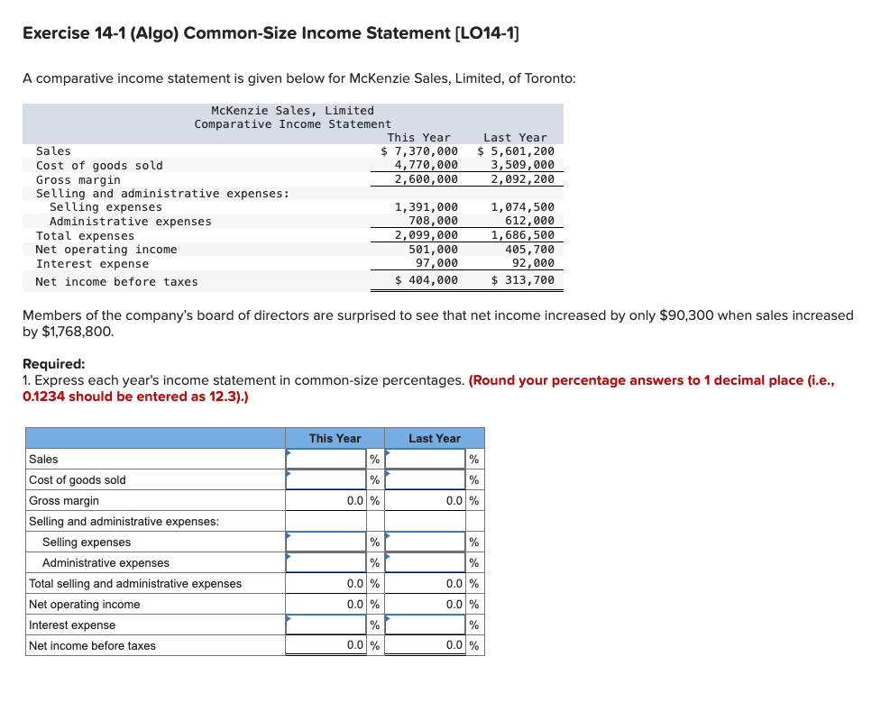Click the Administrative expenses Last Year input field
This screenshot has height=702, width=881.
pyautogui.click(x=424, y=562)
